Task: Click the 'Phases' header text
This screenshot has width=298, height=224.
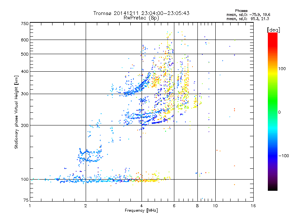Action: (241, 11)
